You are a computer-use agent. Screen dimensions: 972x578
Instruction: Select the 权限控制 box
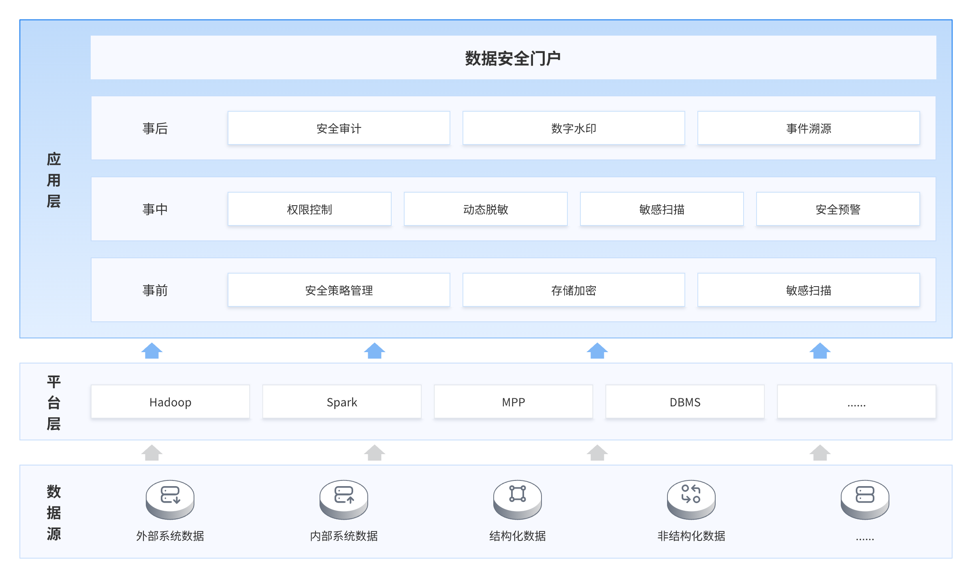click(x=309, y=209)
